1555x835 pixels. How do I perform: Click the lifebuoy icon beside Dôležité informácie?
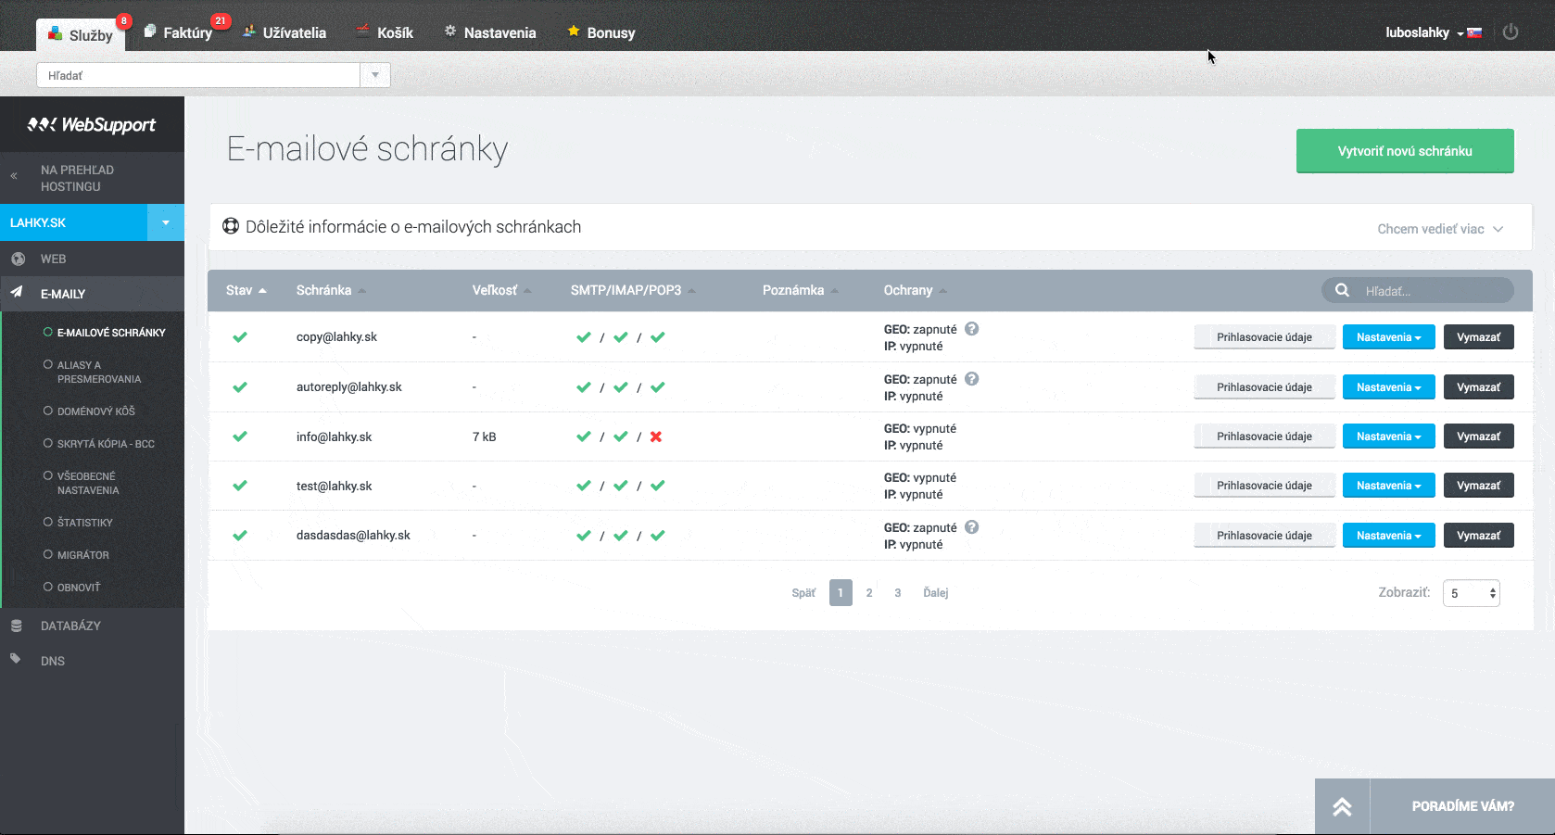[x=231, y=227]
